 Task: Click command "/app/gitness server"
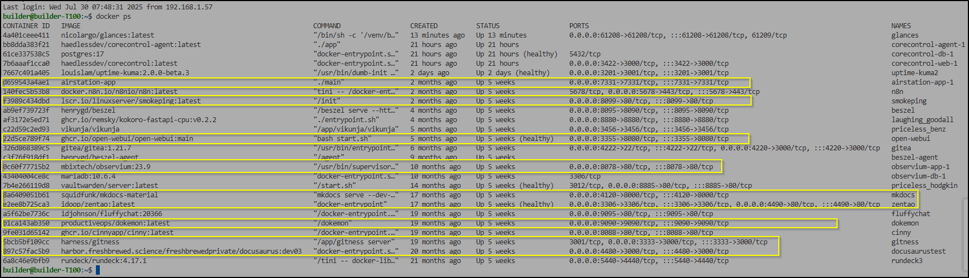354,242
